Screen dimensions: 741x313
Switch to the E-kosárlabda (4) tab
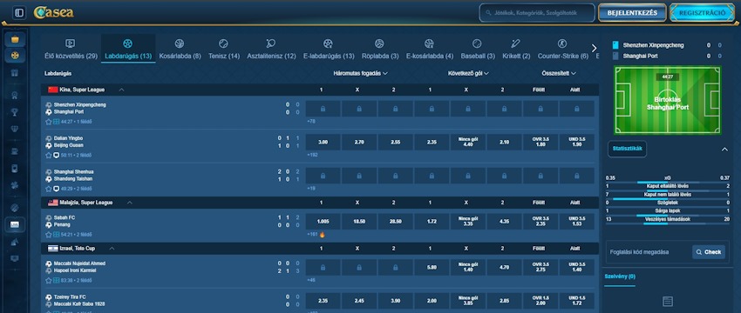click(x=430, y=49)
